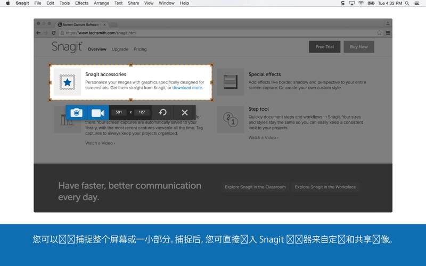Image resolution: width=426 pixels, height=266 pixels.
Task: Cancel capture with the X icon
Action: [x=185, y=112]
